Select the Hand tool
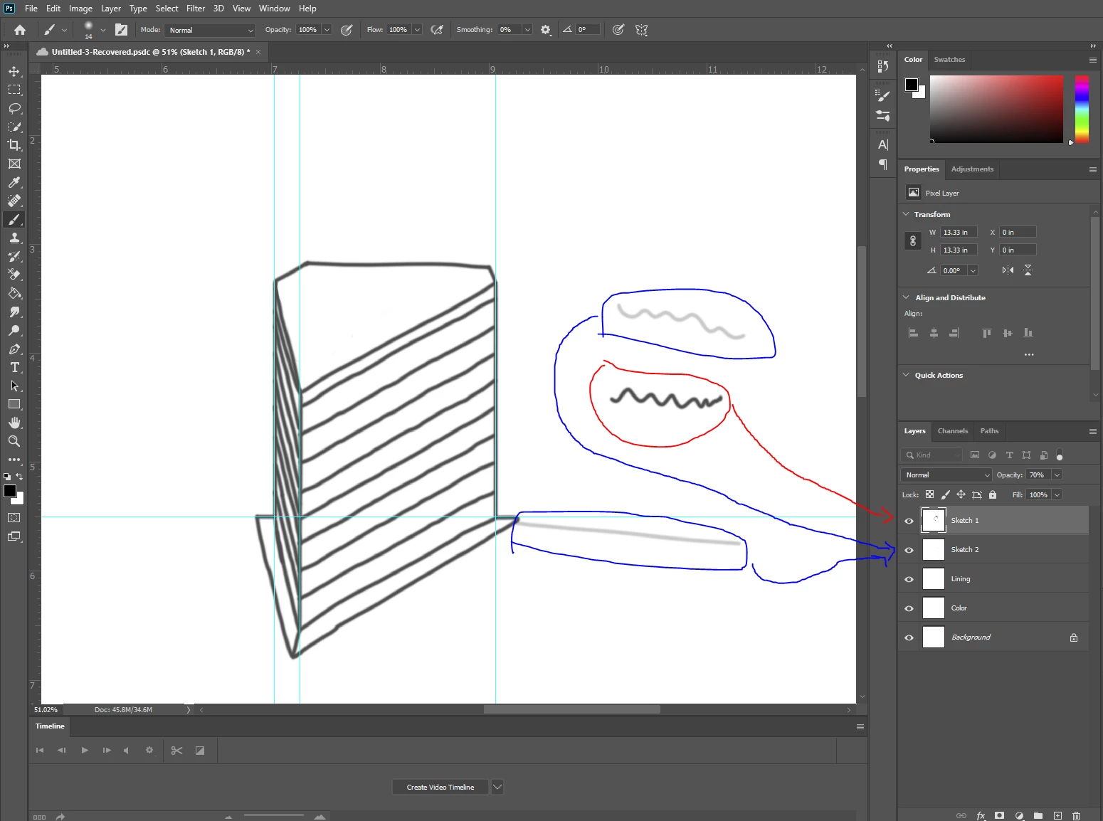Viewport: 1103px width, 821px height. click(14, 423)
